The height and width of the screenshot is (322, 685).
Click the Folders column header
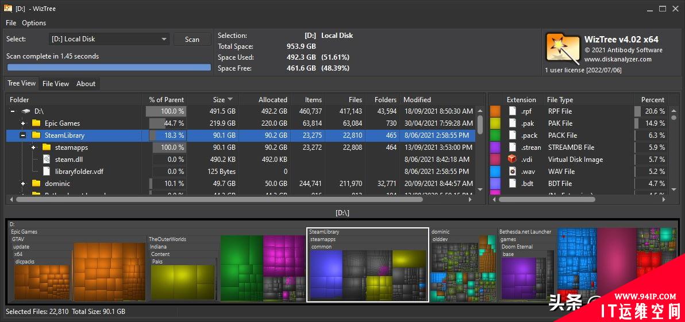click(383, 100)
